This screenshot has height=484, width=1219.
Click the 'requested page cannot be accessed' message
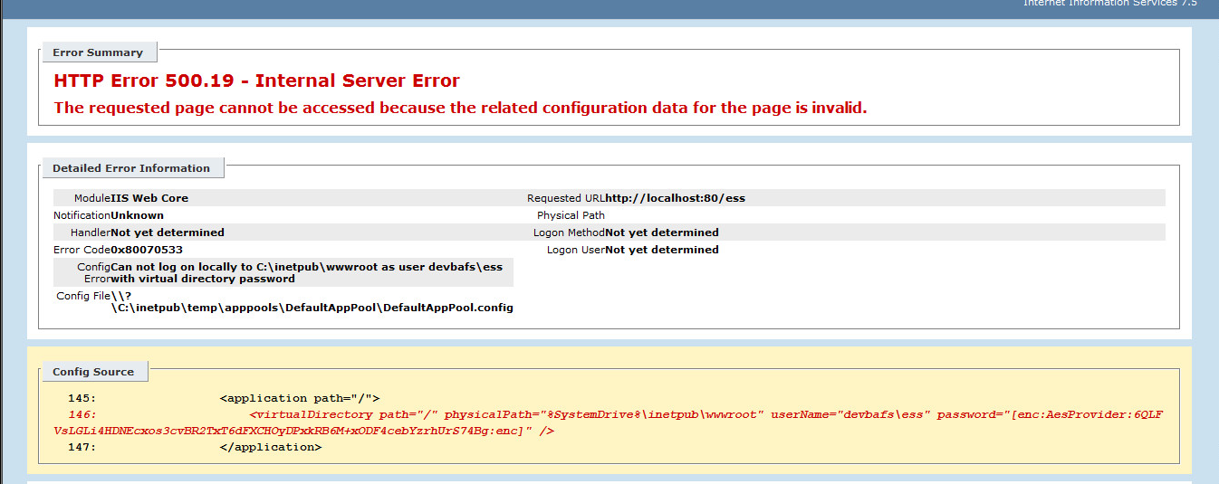[x=460, y=108]
